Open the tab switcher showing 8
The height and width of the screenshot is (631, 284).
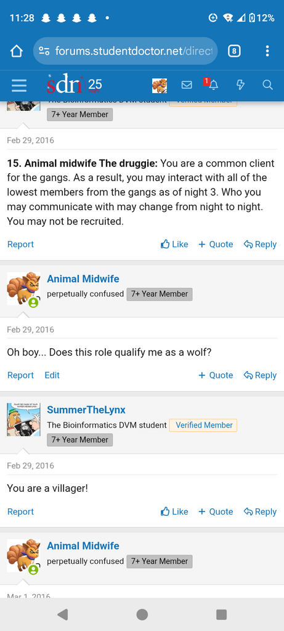coord(234,51)
